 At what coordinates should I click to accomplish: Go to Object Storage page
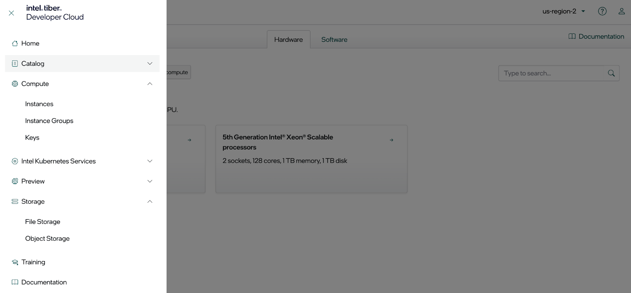point(47,239)
